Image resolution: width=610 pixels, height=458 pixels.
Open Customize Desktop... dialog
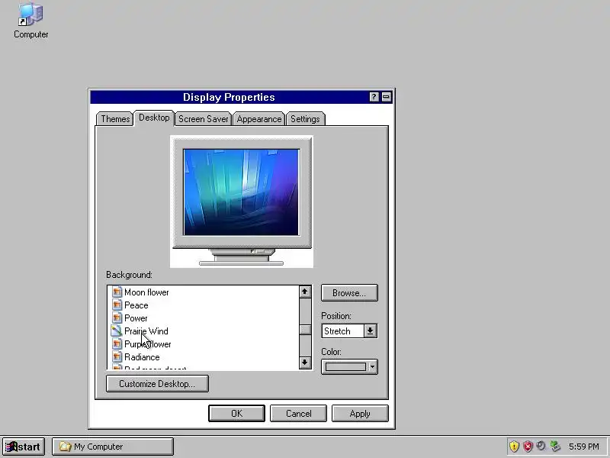tap(157, 384)
